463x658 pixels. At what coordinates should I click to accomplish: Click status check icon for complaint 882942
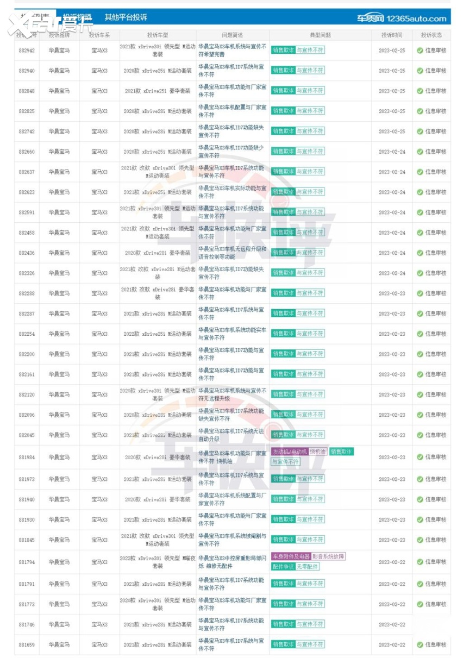[x=420, y=51]
